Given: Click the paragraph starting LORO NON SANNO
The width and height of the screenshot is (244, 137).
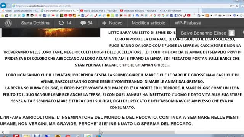Looking at the screenshot, I should point(122,78).
